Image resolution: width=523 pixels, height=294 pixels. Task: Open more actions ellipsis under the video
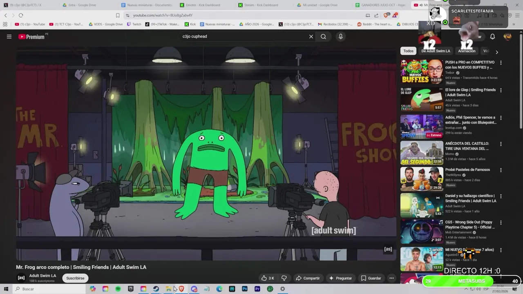tap(391, 278)
